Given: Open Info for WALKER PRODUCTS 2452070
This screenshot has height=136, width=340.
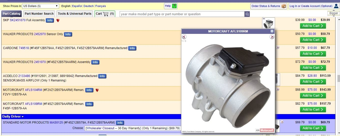Looking at the screenshot, I should pos(68,34).
